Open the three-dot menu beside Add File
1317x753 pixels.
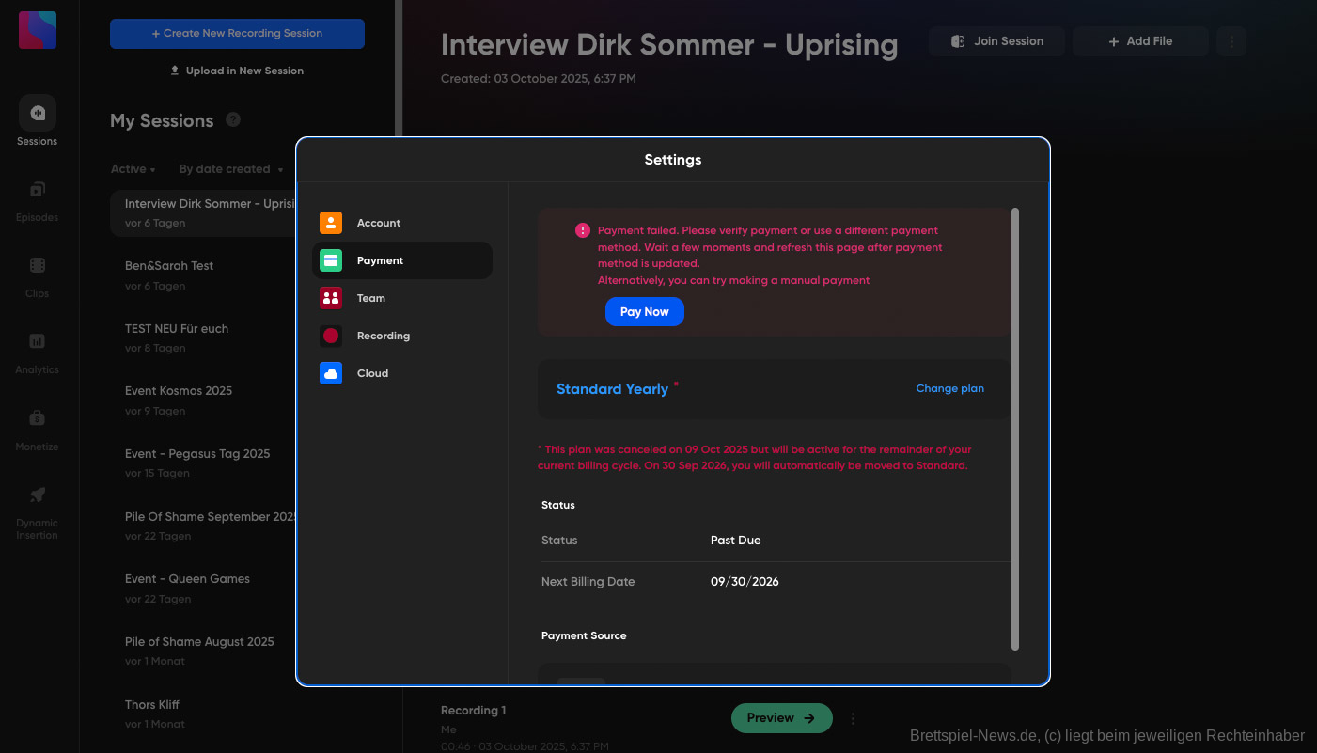point(1231,41)
